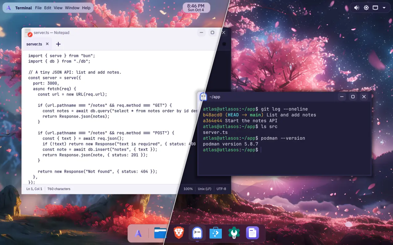This screenshot has height=245, width=393.
Task: Click the "podman version 5.8.7" output line
Action: 231,144
